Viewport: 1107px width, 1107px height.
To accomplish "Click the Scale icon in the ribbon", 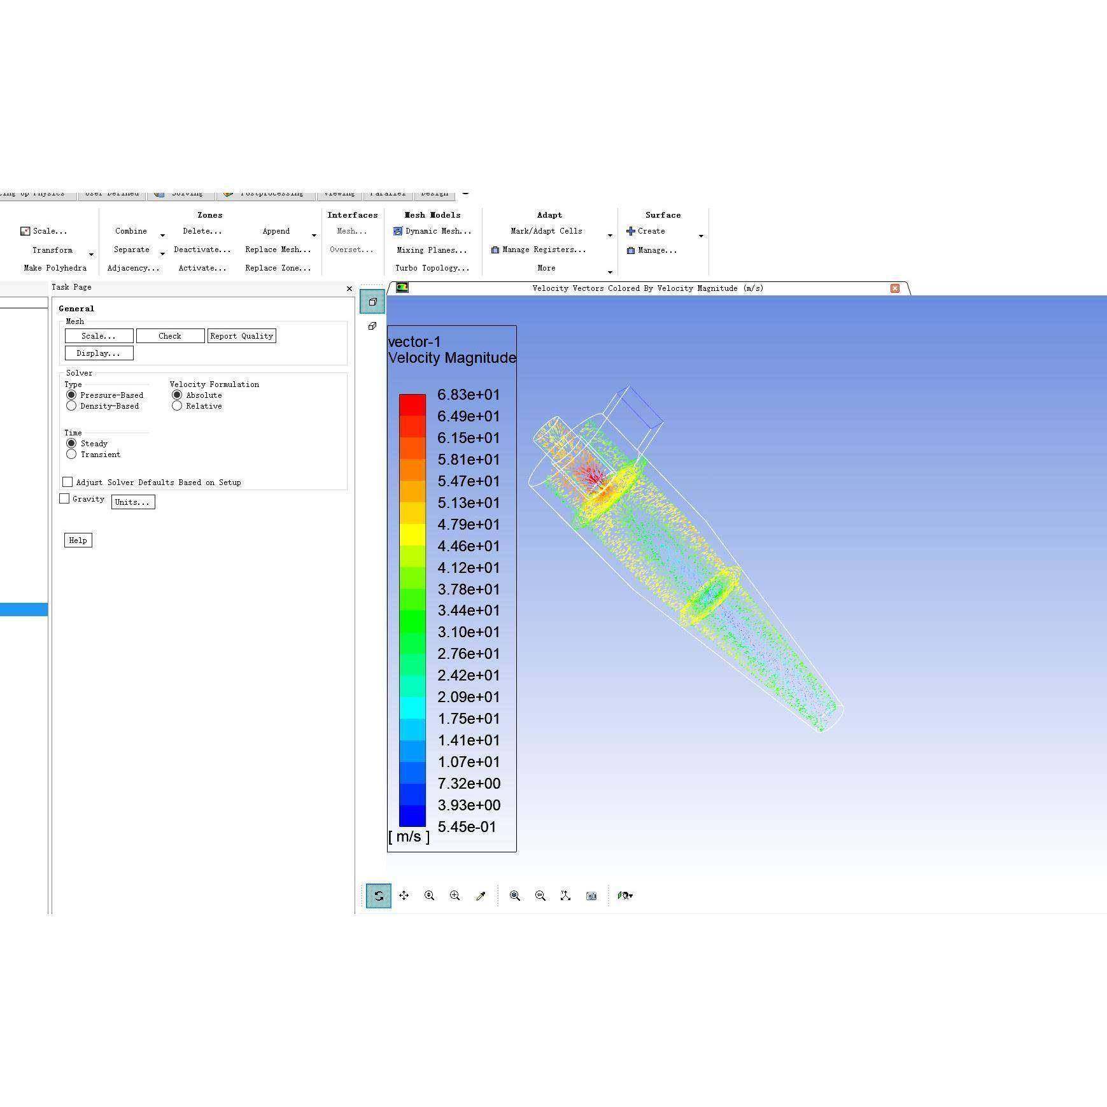I will 25,231.
